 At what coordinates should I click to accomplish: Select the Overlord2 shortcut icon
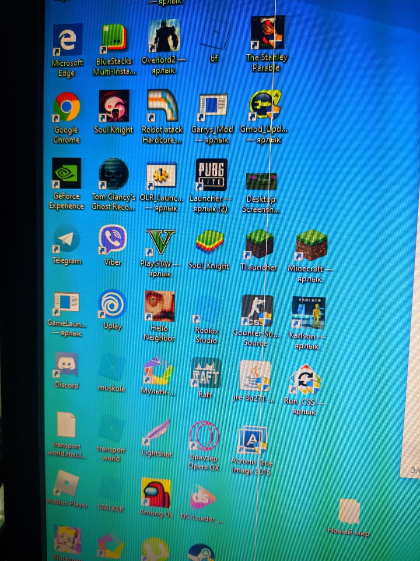[x=164, y=37]
